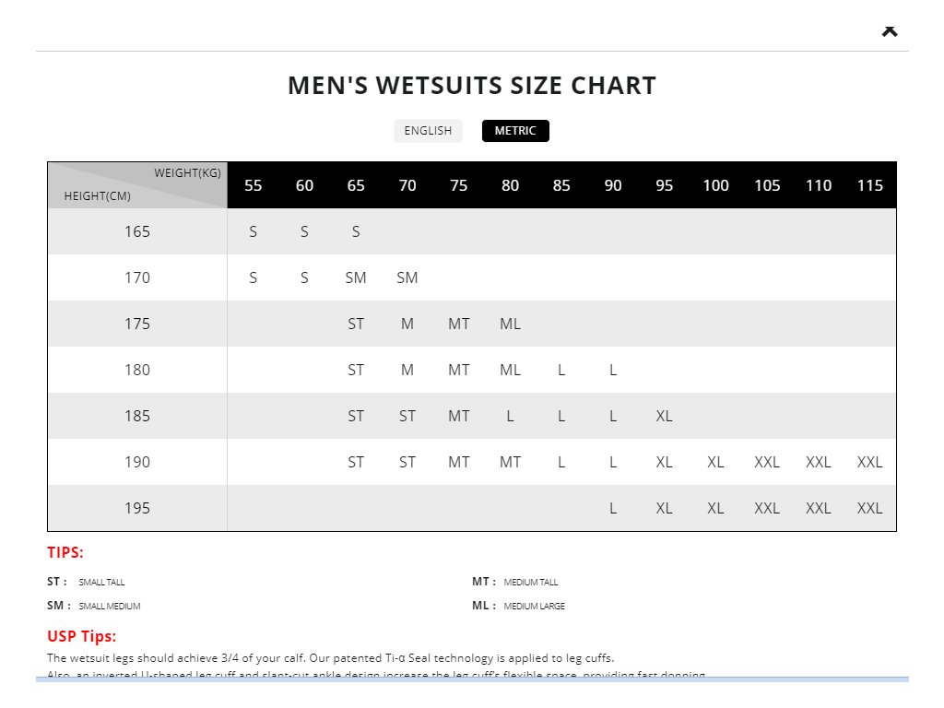Click the WEIGHT(KG) corner label

point(187,172)
